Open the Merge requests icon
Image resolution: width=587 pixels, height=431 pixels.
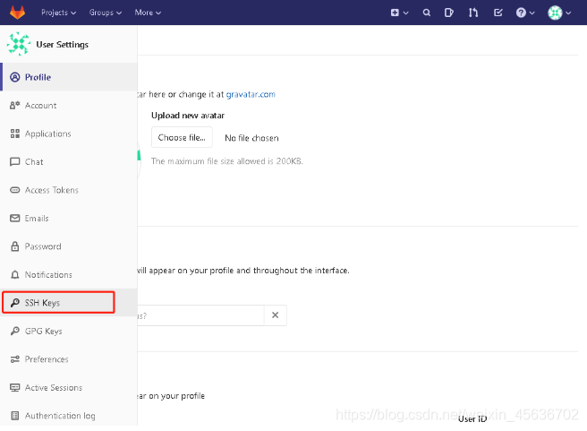click(x=473, y=13)
